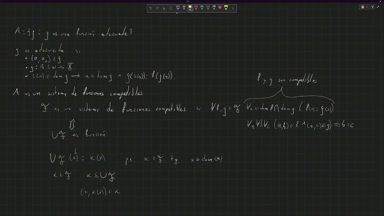Select the fountain pen nib tool
Screen dimensions: 384x216
184,8
